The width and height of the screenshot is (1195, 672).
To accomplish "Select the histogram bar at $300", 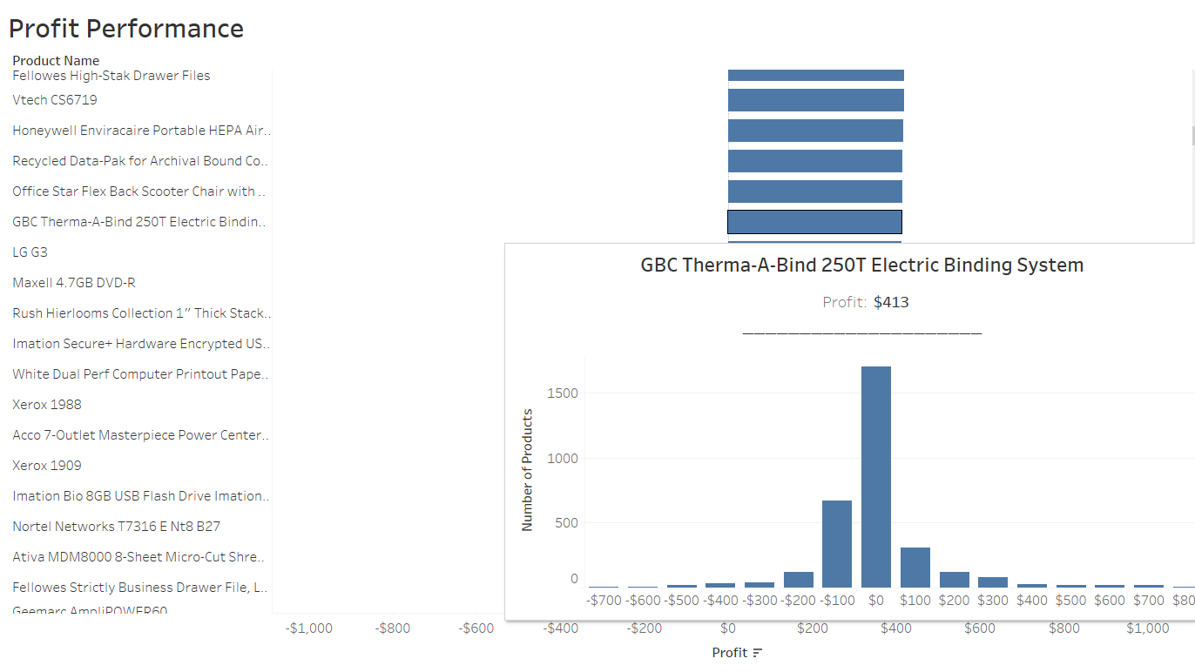I will coord(993,582).
